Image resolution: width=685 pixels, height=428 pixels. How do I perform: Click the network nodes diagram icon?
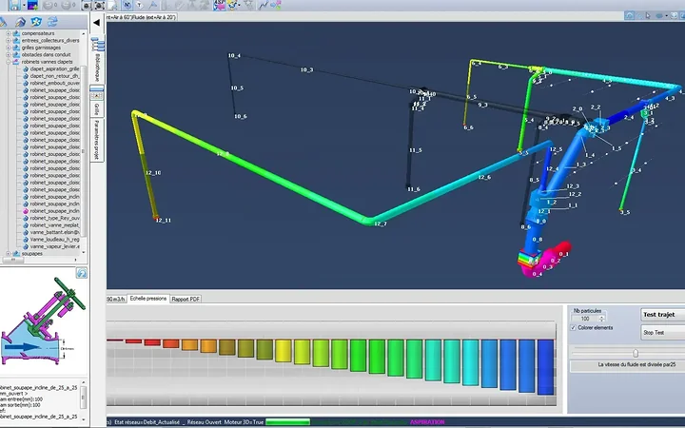point(276,6)
